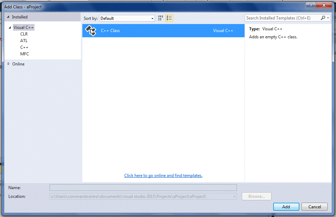Click the Browse button
Viewport: 336px width, 217px height.
point(256,196)
